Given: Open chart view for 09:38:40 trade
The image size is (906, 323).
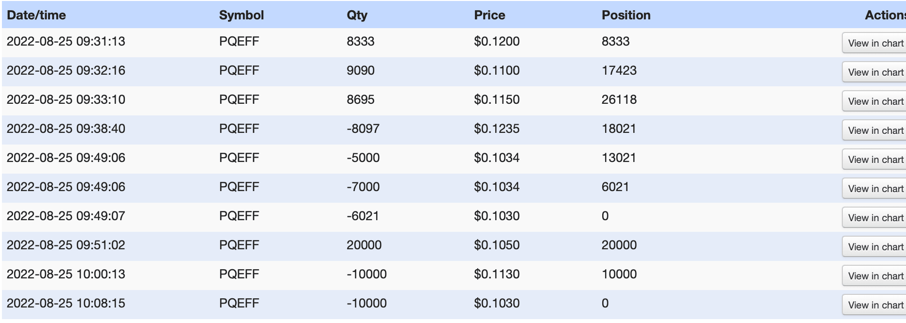Looking at the screenshot, I should [875, 130].
